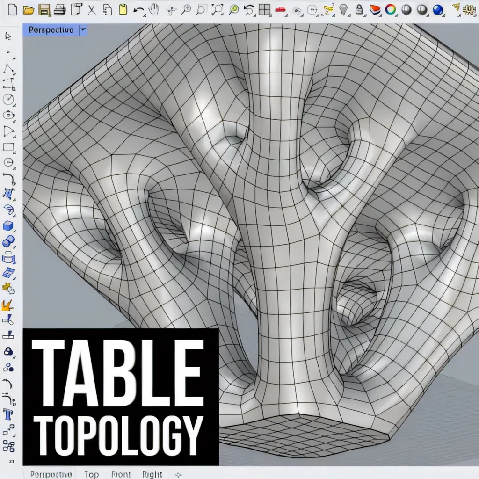Switch to the Perspective viewport tab at bottom
479x479 pixels.
pyautogui.click(x=51, y=474)
